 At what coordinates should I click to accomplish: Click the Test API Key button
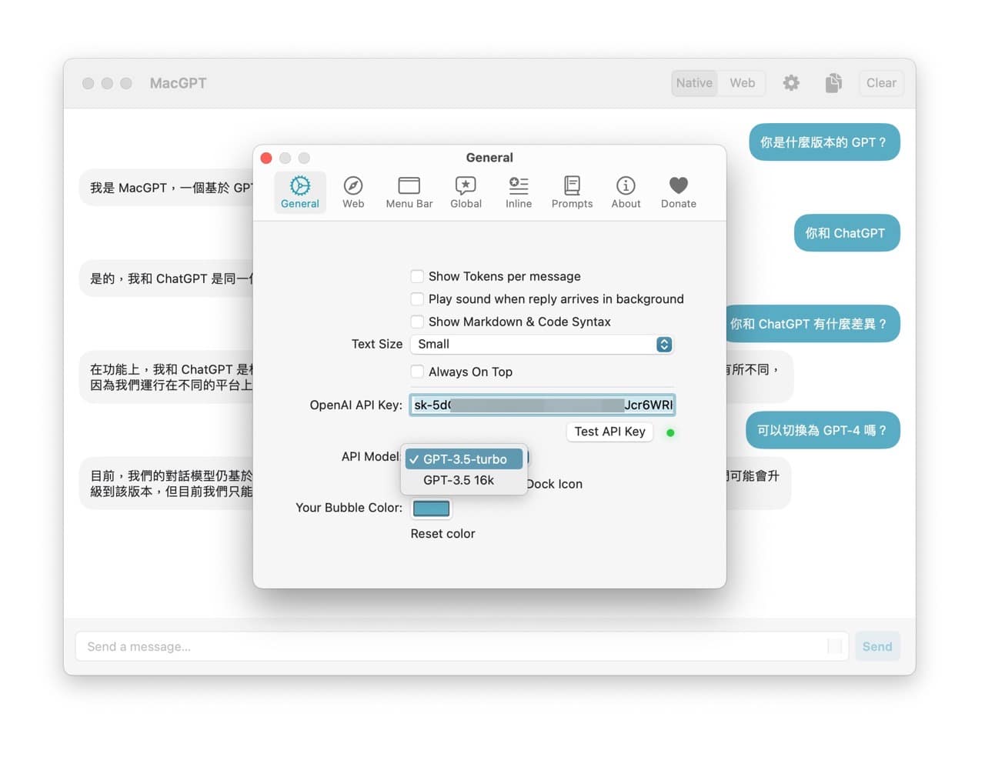coord(609,432)
